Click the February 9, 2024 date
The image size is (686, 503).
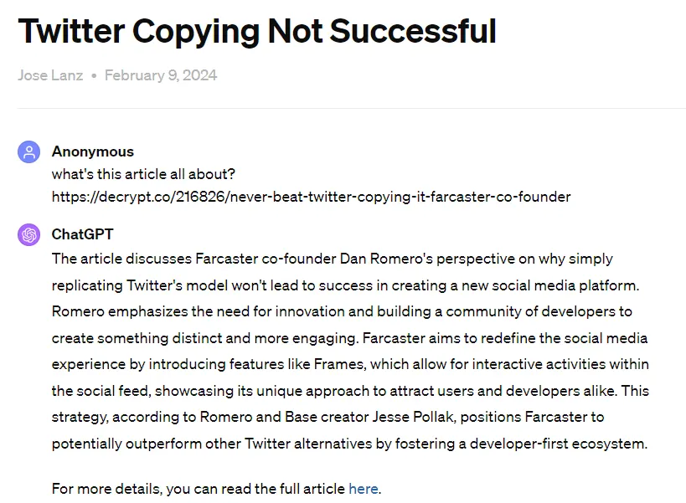point(161,75)
